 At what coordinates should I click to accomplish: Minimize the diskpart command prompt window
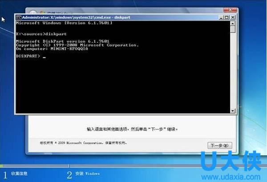(x=221, y=17)
